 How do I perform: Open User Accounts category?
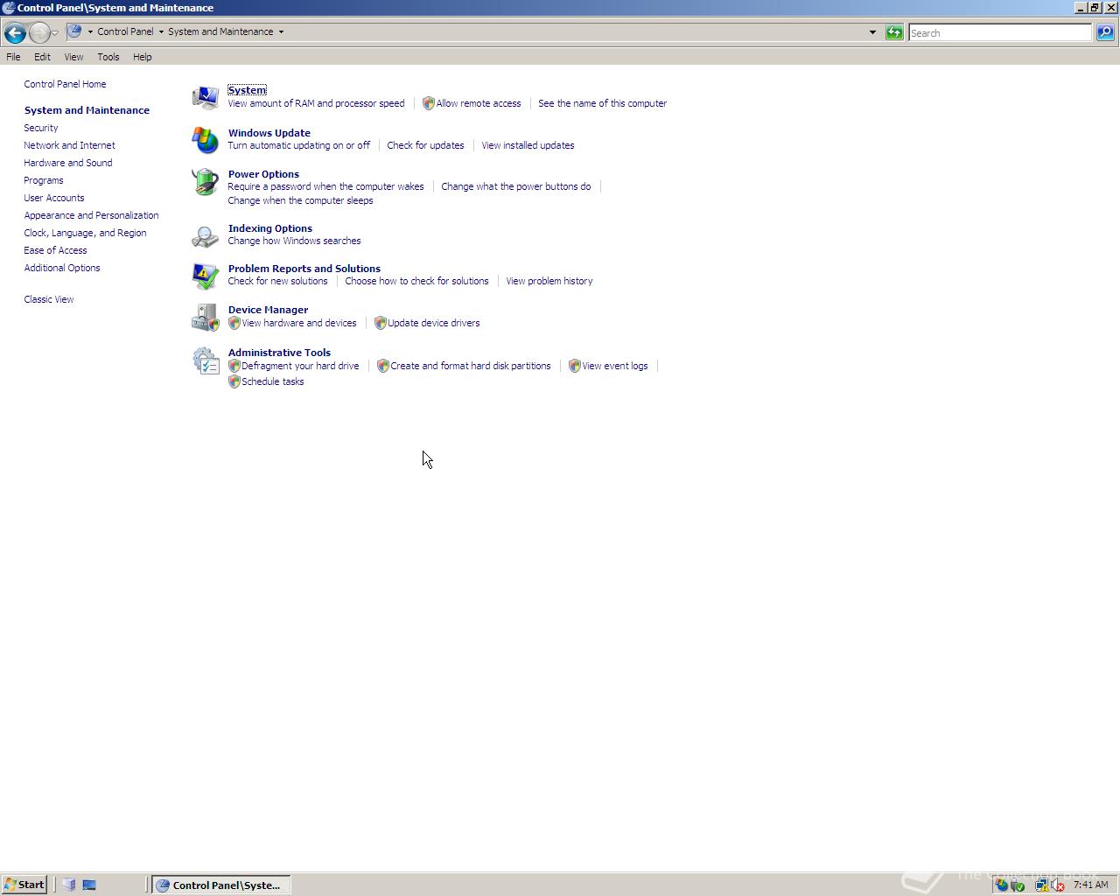tap(54, 198)
